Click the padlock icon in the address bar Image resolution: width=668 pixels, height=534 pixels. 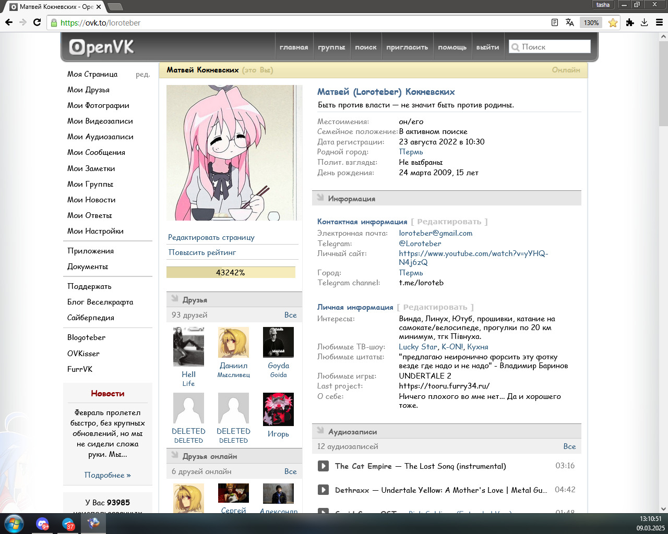[53, 22]
